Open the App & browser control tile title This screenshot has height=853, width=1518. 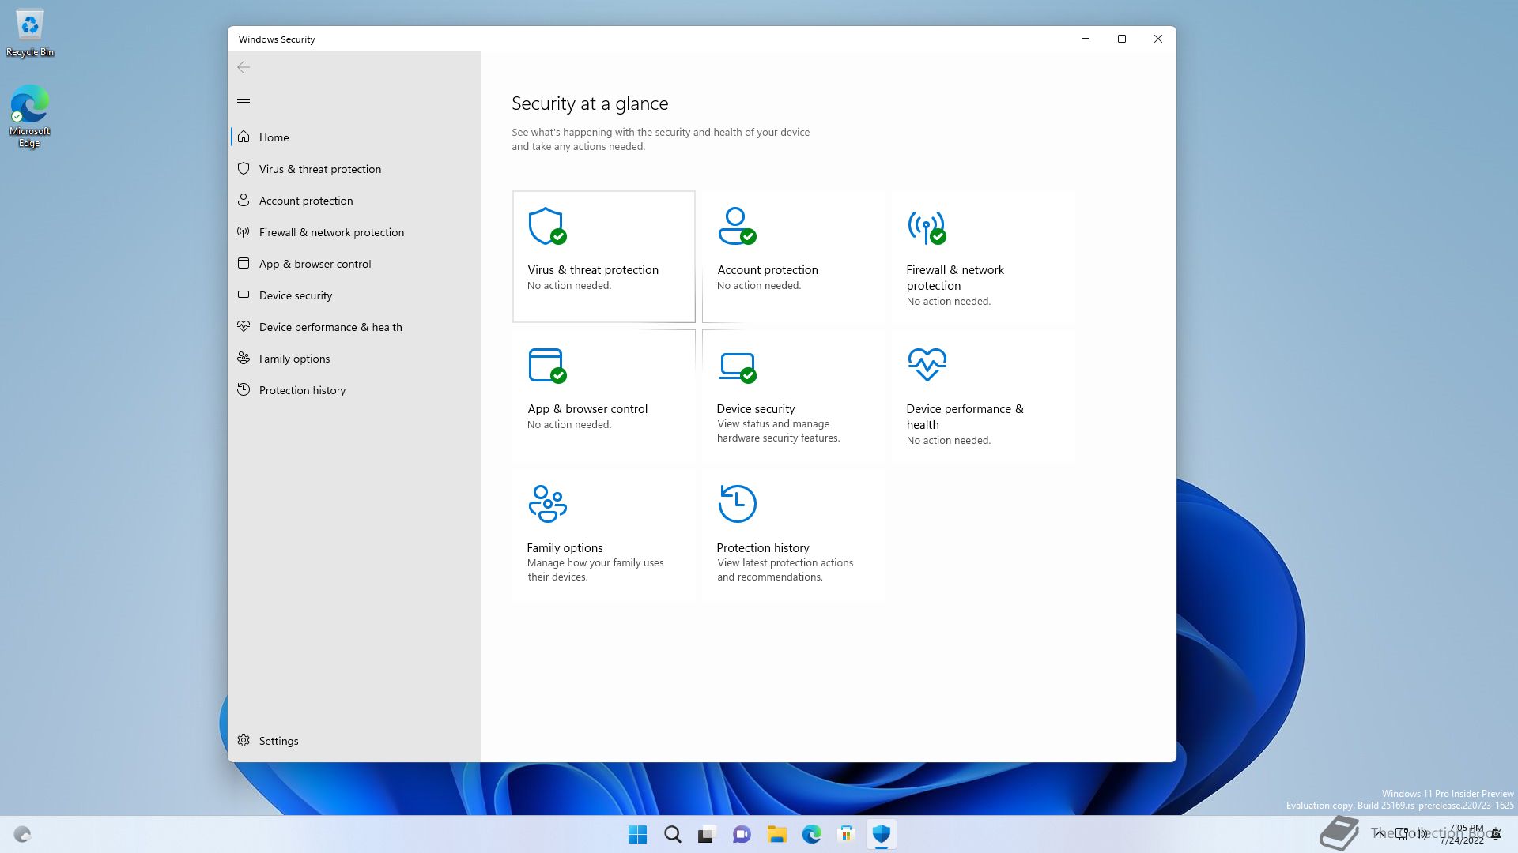(587, 408)
